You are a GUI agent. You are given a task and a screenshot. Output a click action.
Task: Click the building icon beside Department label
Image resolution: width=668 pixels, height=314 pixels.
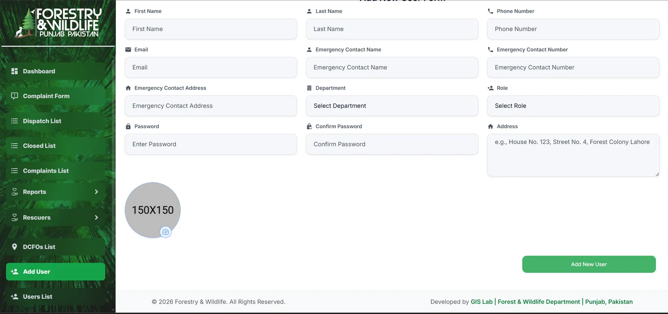309,88
